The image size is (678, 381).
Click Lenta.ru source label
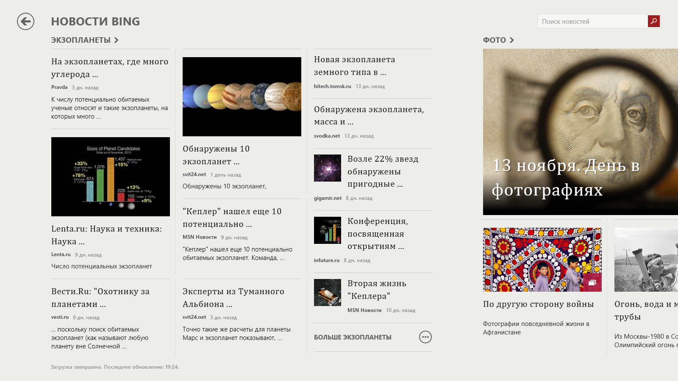click(61, 254)
